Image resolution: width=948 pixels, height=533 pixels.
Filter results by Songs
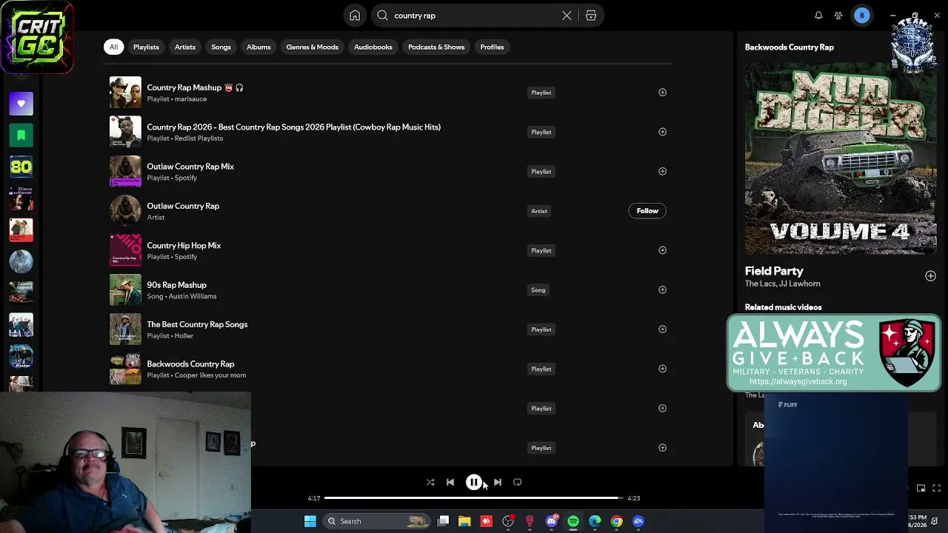[x=221, y=47]
